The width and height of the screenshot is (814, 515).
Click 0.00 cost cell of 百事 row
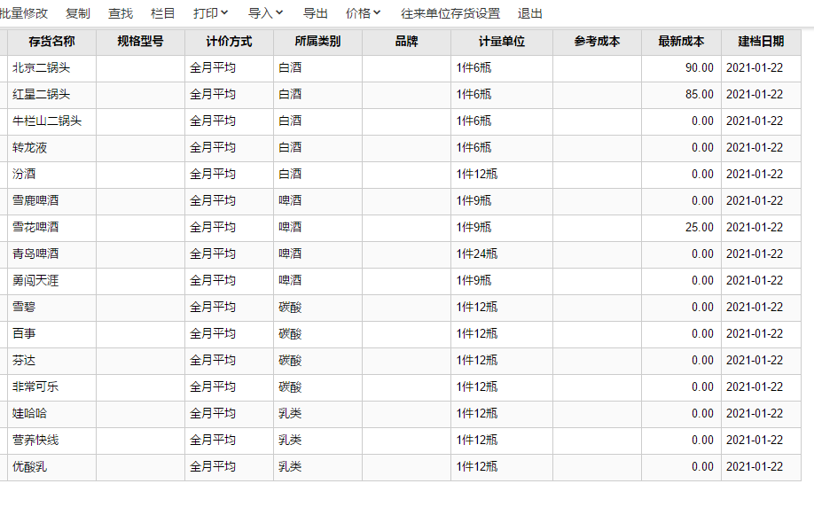(681, 334)
